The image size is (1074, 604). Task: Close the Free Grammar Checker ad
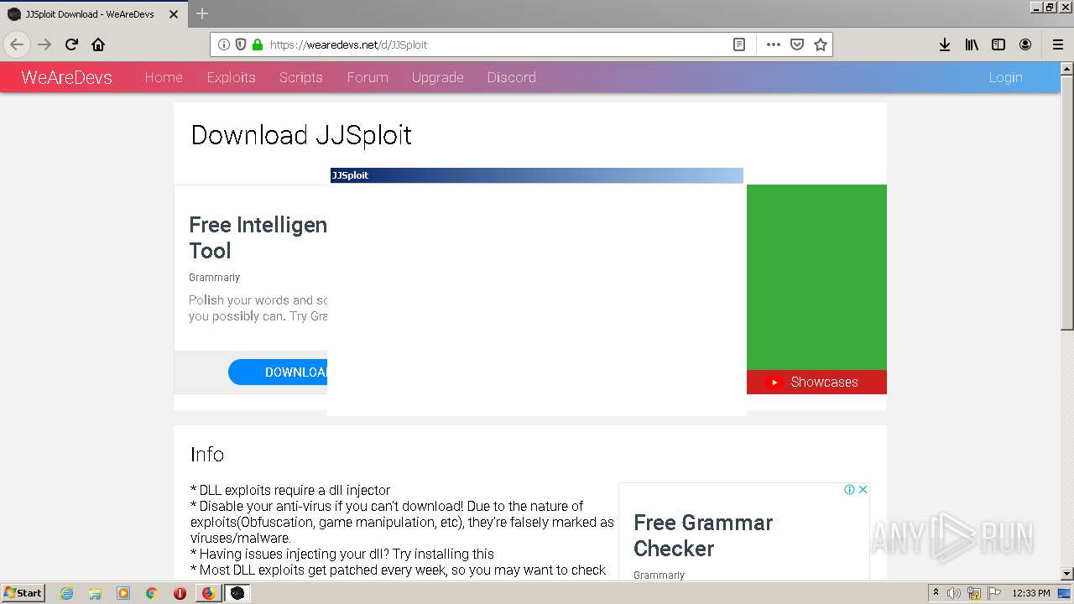click(863, 489)
